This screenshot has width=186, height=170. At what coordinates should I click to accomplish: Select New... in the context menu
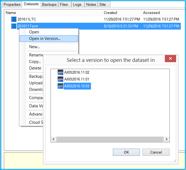pos(49,47)
